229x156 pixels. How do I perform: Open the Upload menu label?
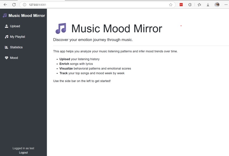[x=15, y=26]
